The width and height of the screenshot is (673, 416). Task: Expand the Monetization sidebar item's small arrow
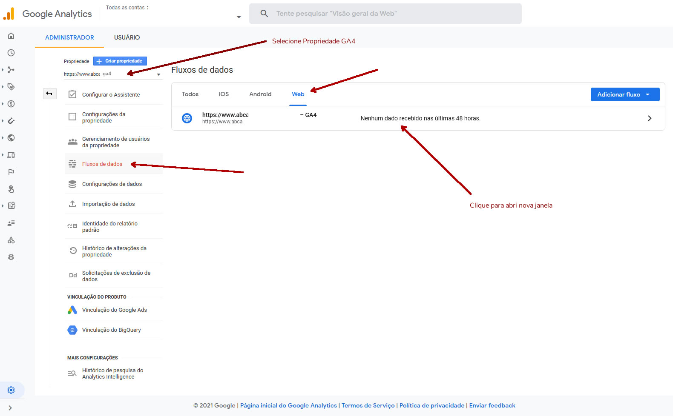point(3,104)
